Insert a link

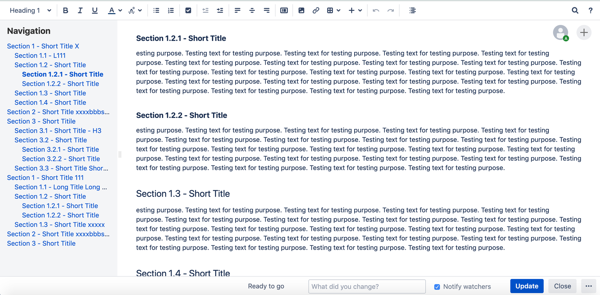point(316,10)
